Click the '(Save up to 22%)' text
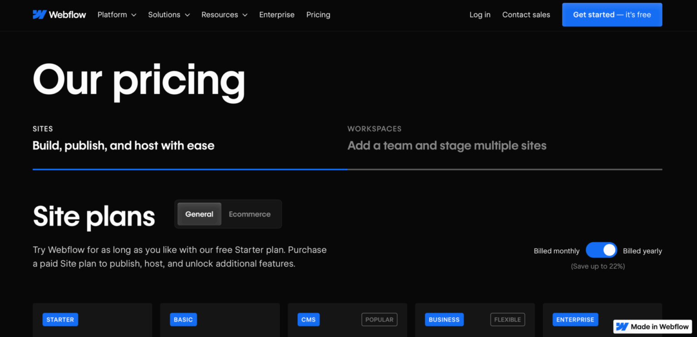 click(x=598, y=266)
